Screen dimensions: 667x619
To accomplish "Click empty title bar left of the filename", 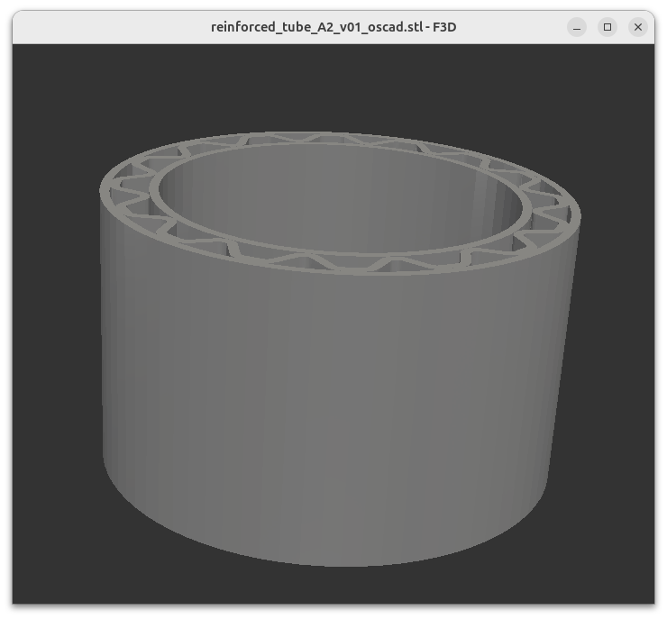I will click(x=108, y=27).
